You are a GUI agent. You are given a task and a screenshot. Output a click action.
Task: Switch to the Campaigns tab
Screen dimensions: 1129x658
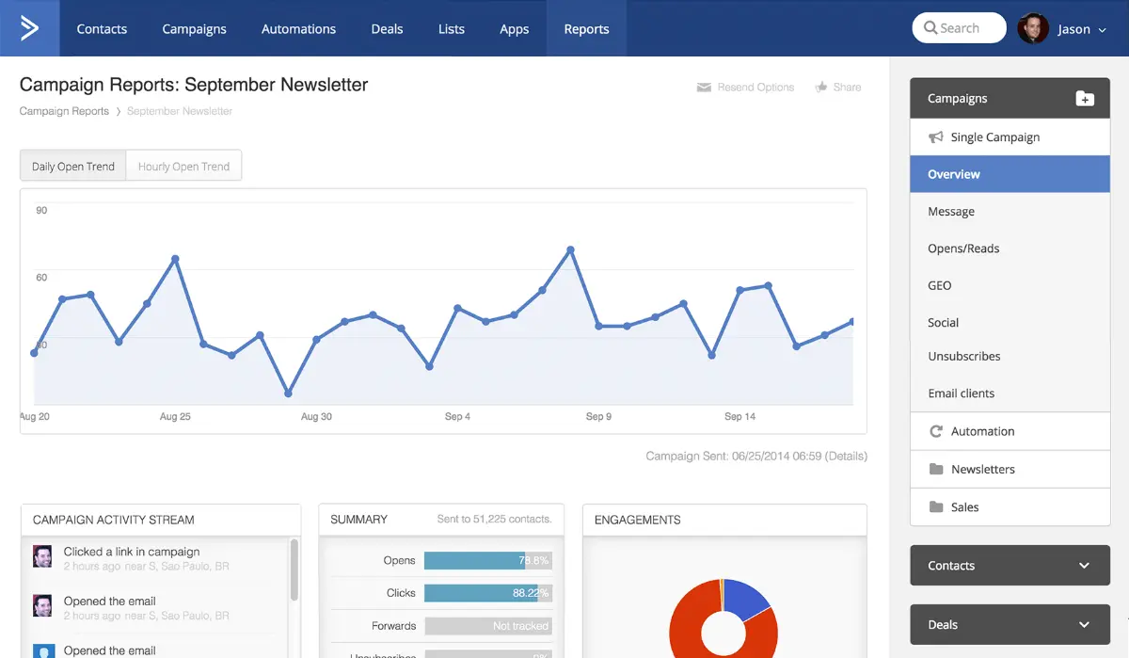(194, 28)
